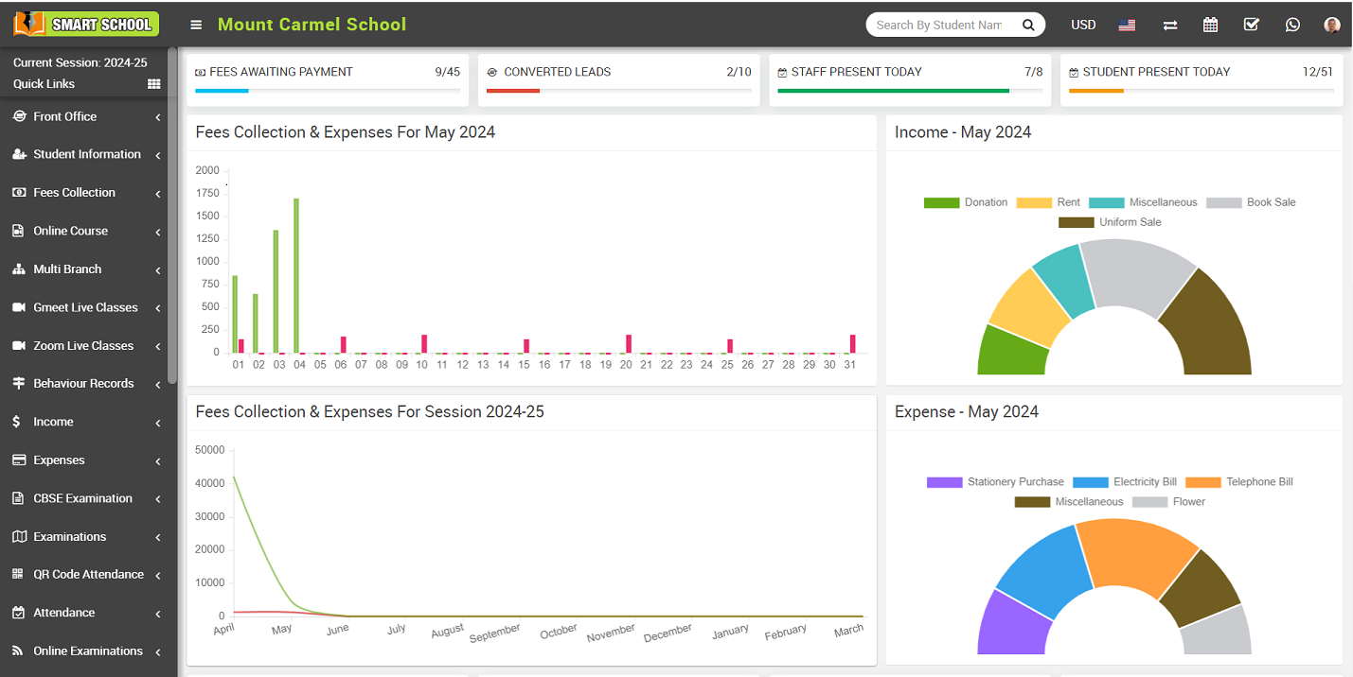Click the user profile avatar

tap(1332, 26)
